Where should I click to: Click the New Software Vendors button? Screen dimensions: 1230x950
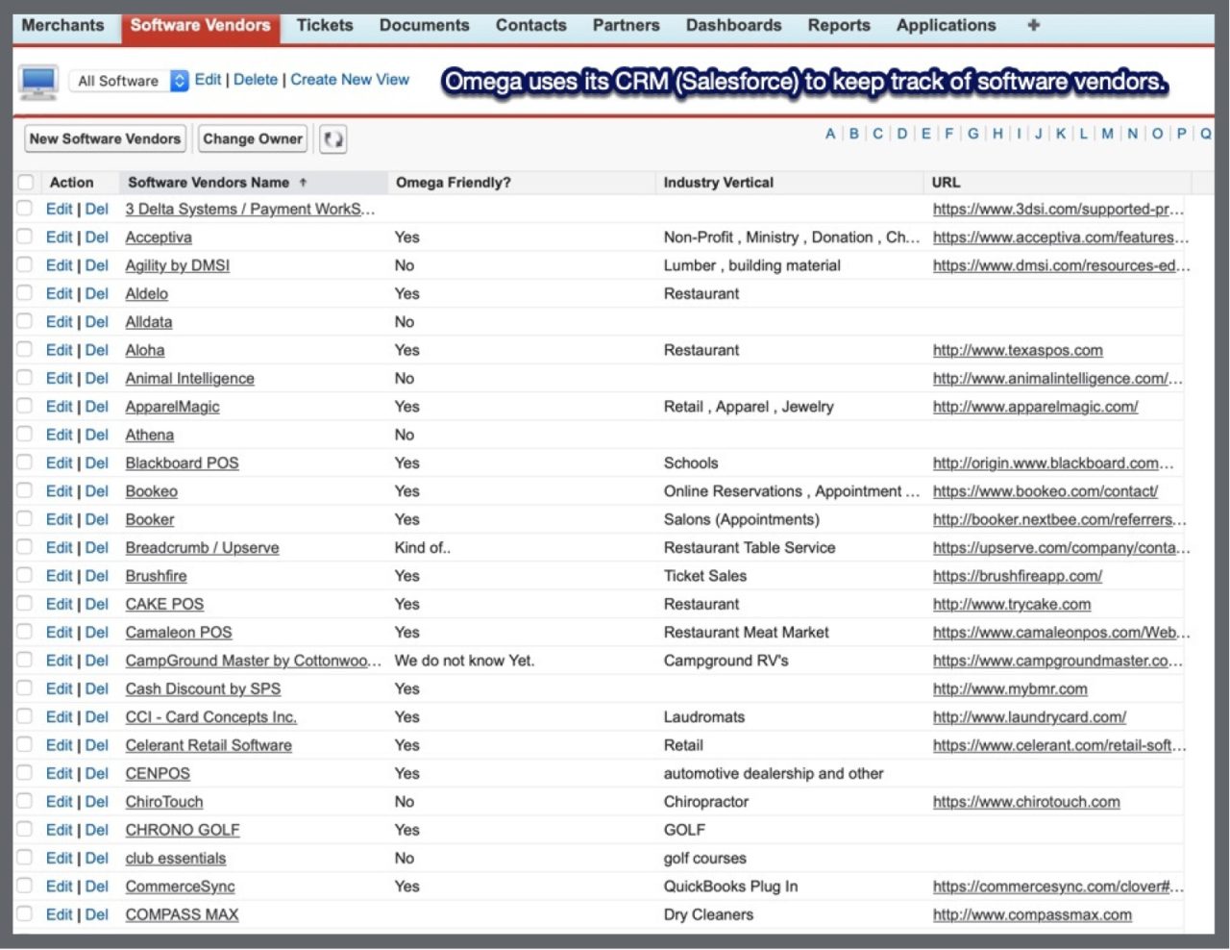tap(105, 139)
